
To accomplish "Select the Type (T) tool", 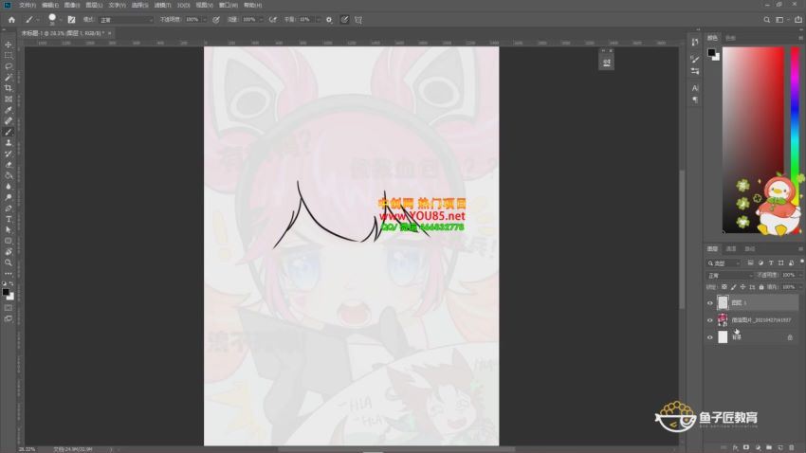I will (x=9, y=219).
